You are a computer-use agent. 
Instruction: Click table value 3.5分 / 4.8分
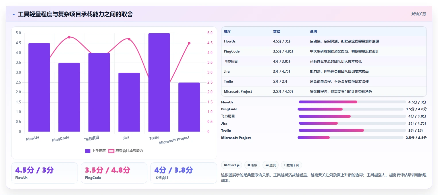(x=283, y=51)
